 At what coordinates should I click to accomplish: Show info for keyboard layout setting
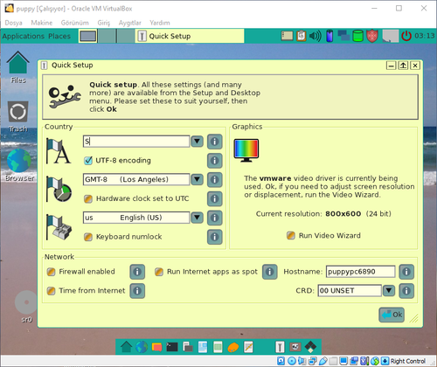[215, 218]
